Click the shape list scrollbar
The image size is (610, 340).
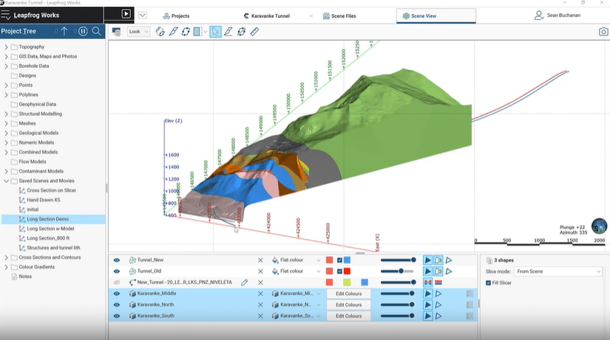[478, 304]
